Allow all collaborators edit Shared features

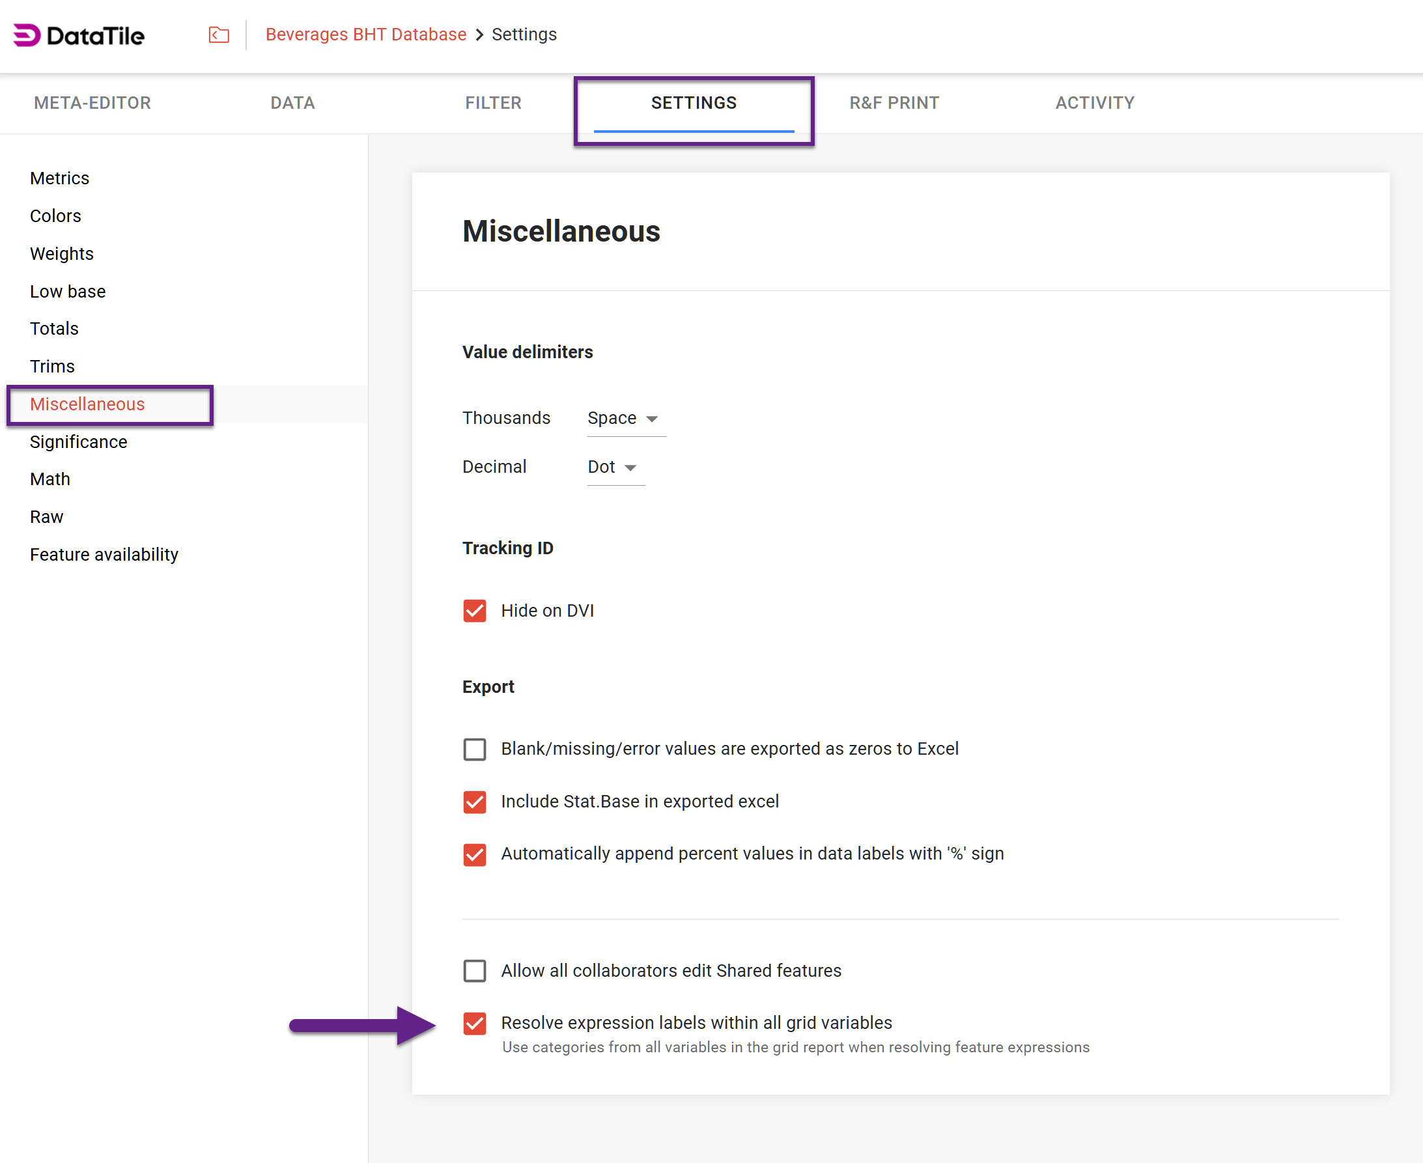coord(474,971)
